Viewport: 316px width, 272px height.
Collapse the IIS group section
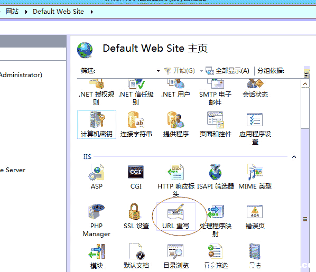[294, 156]
